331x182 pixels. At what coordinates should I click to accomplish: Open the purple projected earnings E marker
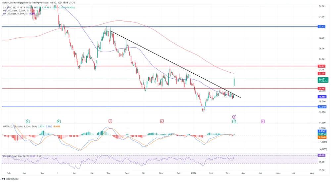263,122
